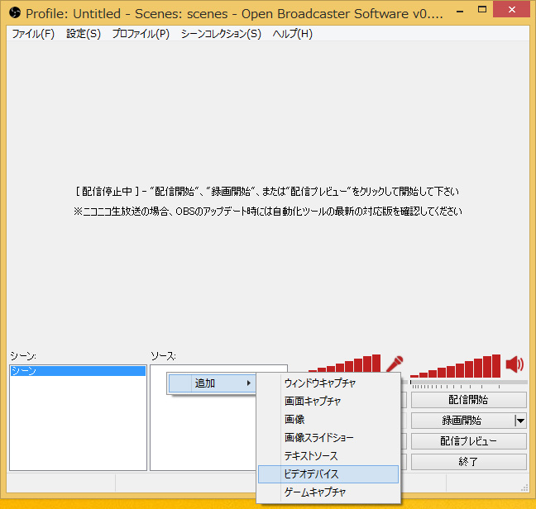Expand the 追加 submenu entry
The image size is (536, 509).
pyautogui.click(x=212, y=383)
